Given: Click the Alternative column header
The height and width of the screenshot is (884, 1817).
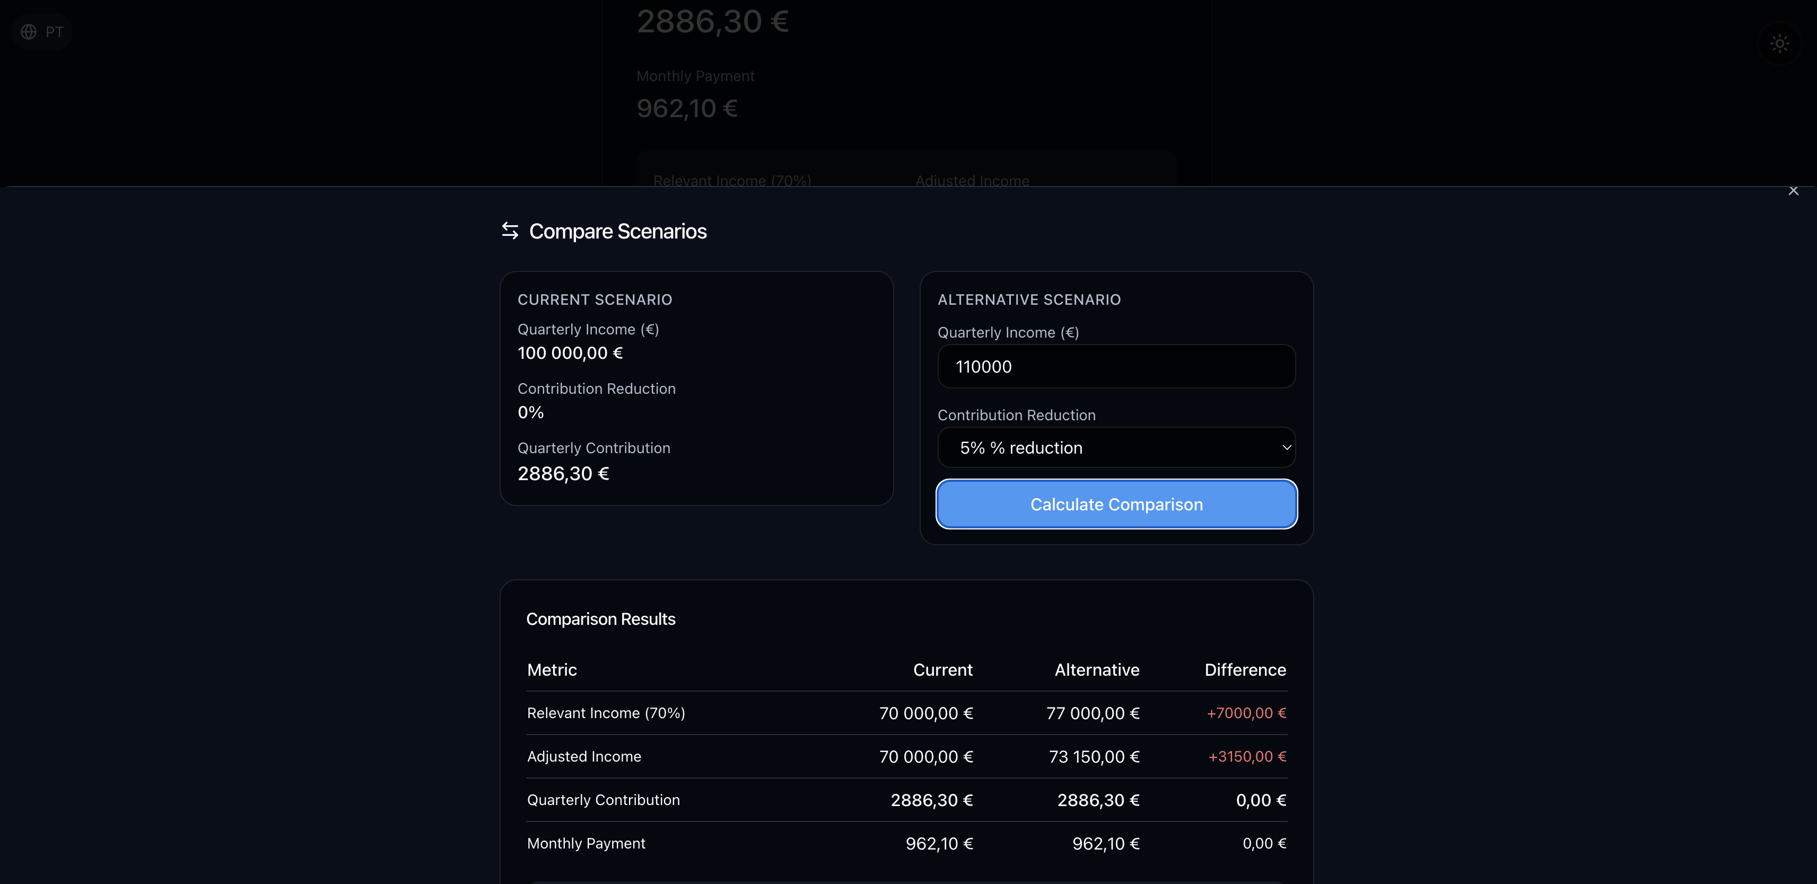Looking at the screenshot, I should point(1097,670).
